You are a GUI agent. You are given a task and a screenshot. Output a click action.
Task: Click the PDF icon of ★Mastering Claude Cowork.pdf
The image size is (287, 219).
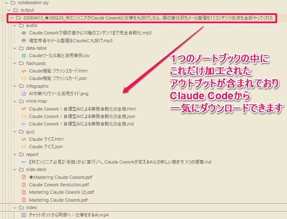click(x=24, y=177)
